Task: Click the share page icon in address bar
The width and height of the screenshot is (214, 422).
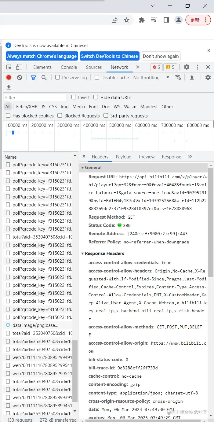Action: tap(114, 20)
